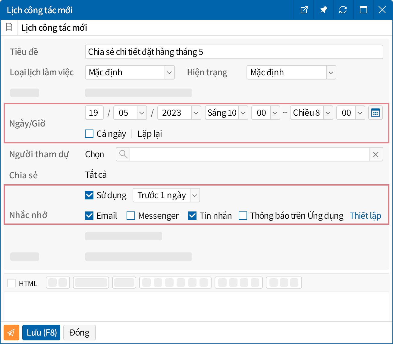Screen dimensions: 393x344
Task: Click the orange paper plane send icon
Action: coord(11,333)
